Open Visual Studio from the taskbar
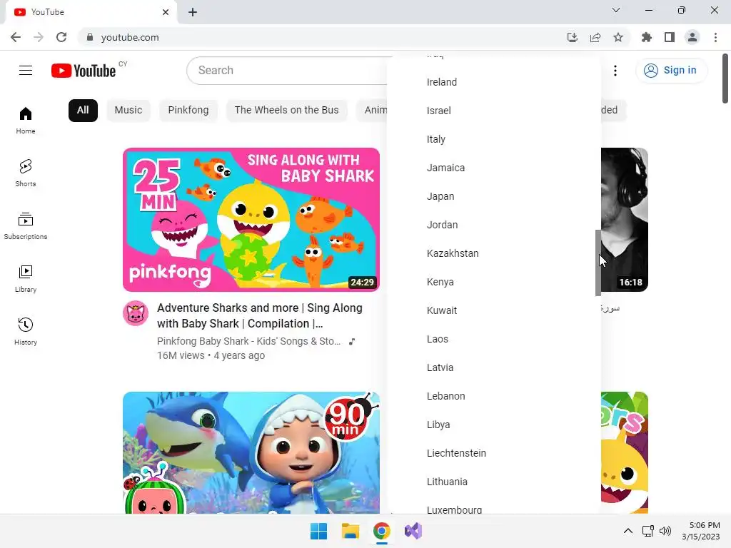Screen dimensions: 731x548 (x=413, y=531)
